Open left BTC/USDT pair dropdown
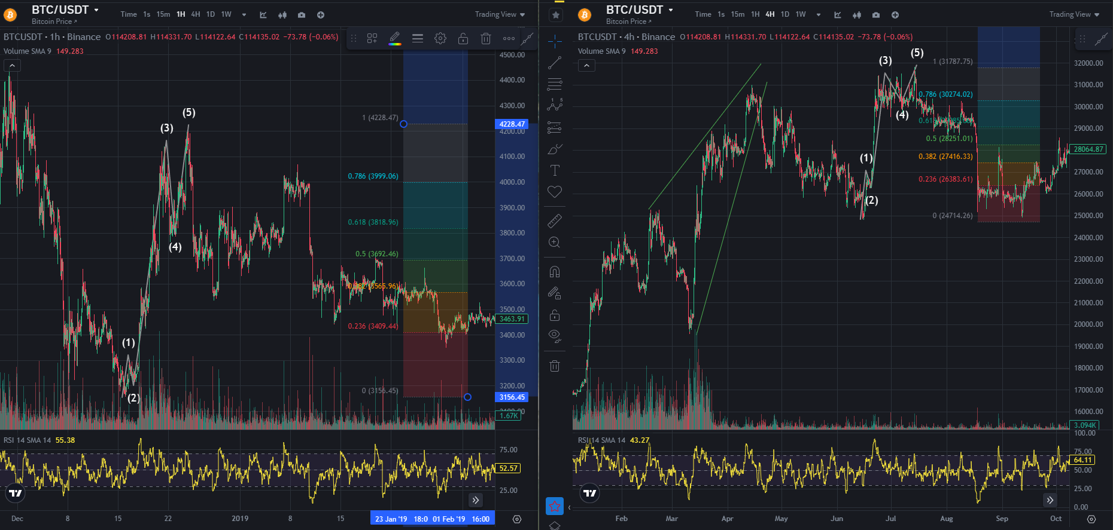Image resolution: width=1113 pixels, height=530 pixels. click(x=96, y=10)
